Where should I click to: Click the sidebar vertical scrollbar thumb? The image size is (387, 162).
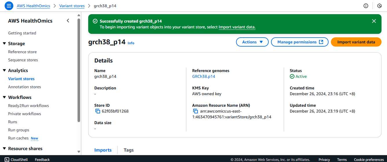pos(79,70)
